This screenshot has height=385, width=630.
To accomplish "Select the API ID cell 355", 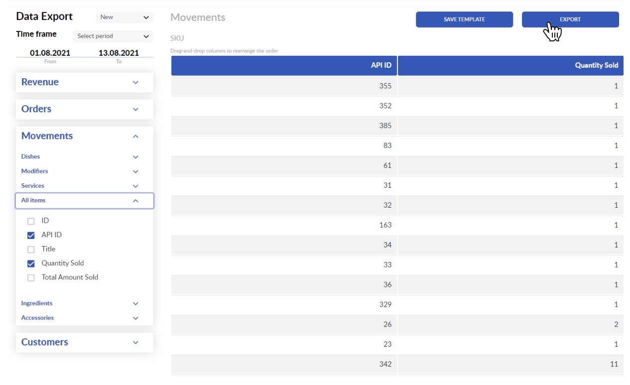I will (284, 86).
